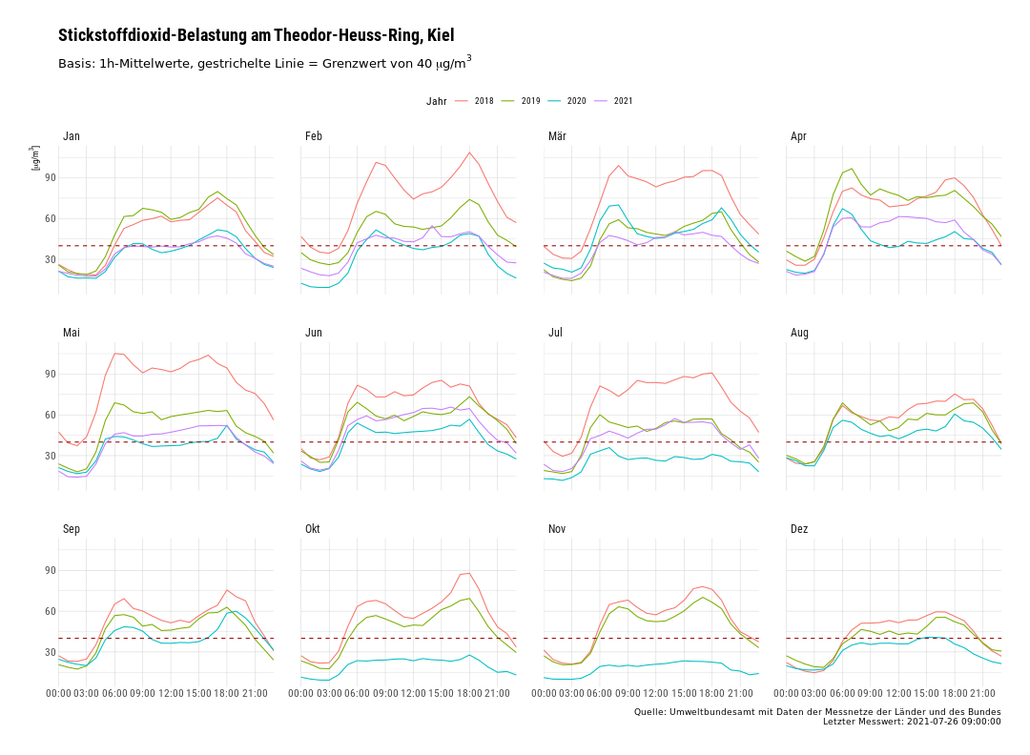Click the 'Jul' panel heading
The height and width of the screenshot is (755, 1030).
[555, 333]
